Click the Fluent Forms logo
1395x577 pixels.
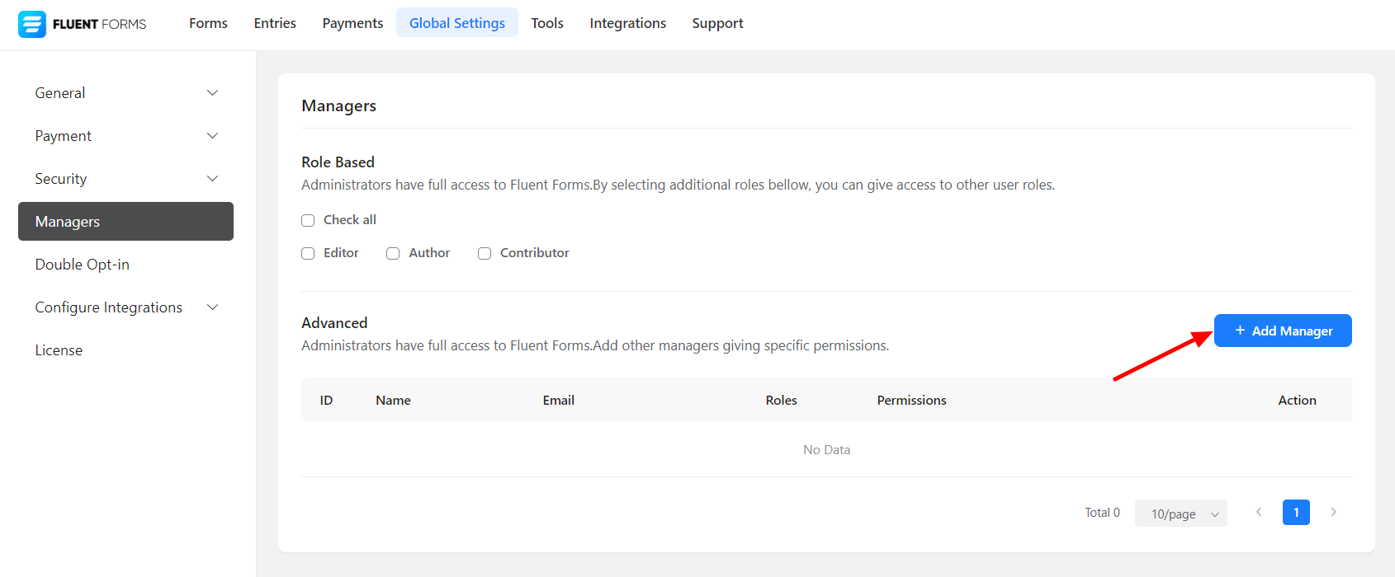(x=82, y=24)
